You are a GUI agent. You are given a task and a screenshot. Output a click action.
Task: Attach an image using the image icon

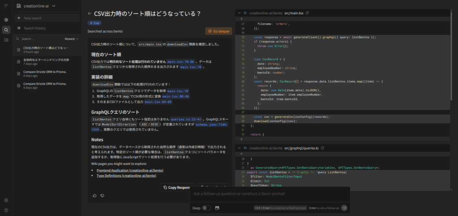217,208
